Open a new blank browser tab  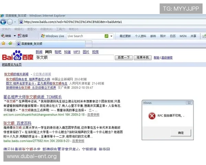(89, 44)
